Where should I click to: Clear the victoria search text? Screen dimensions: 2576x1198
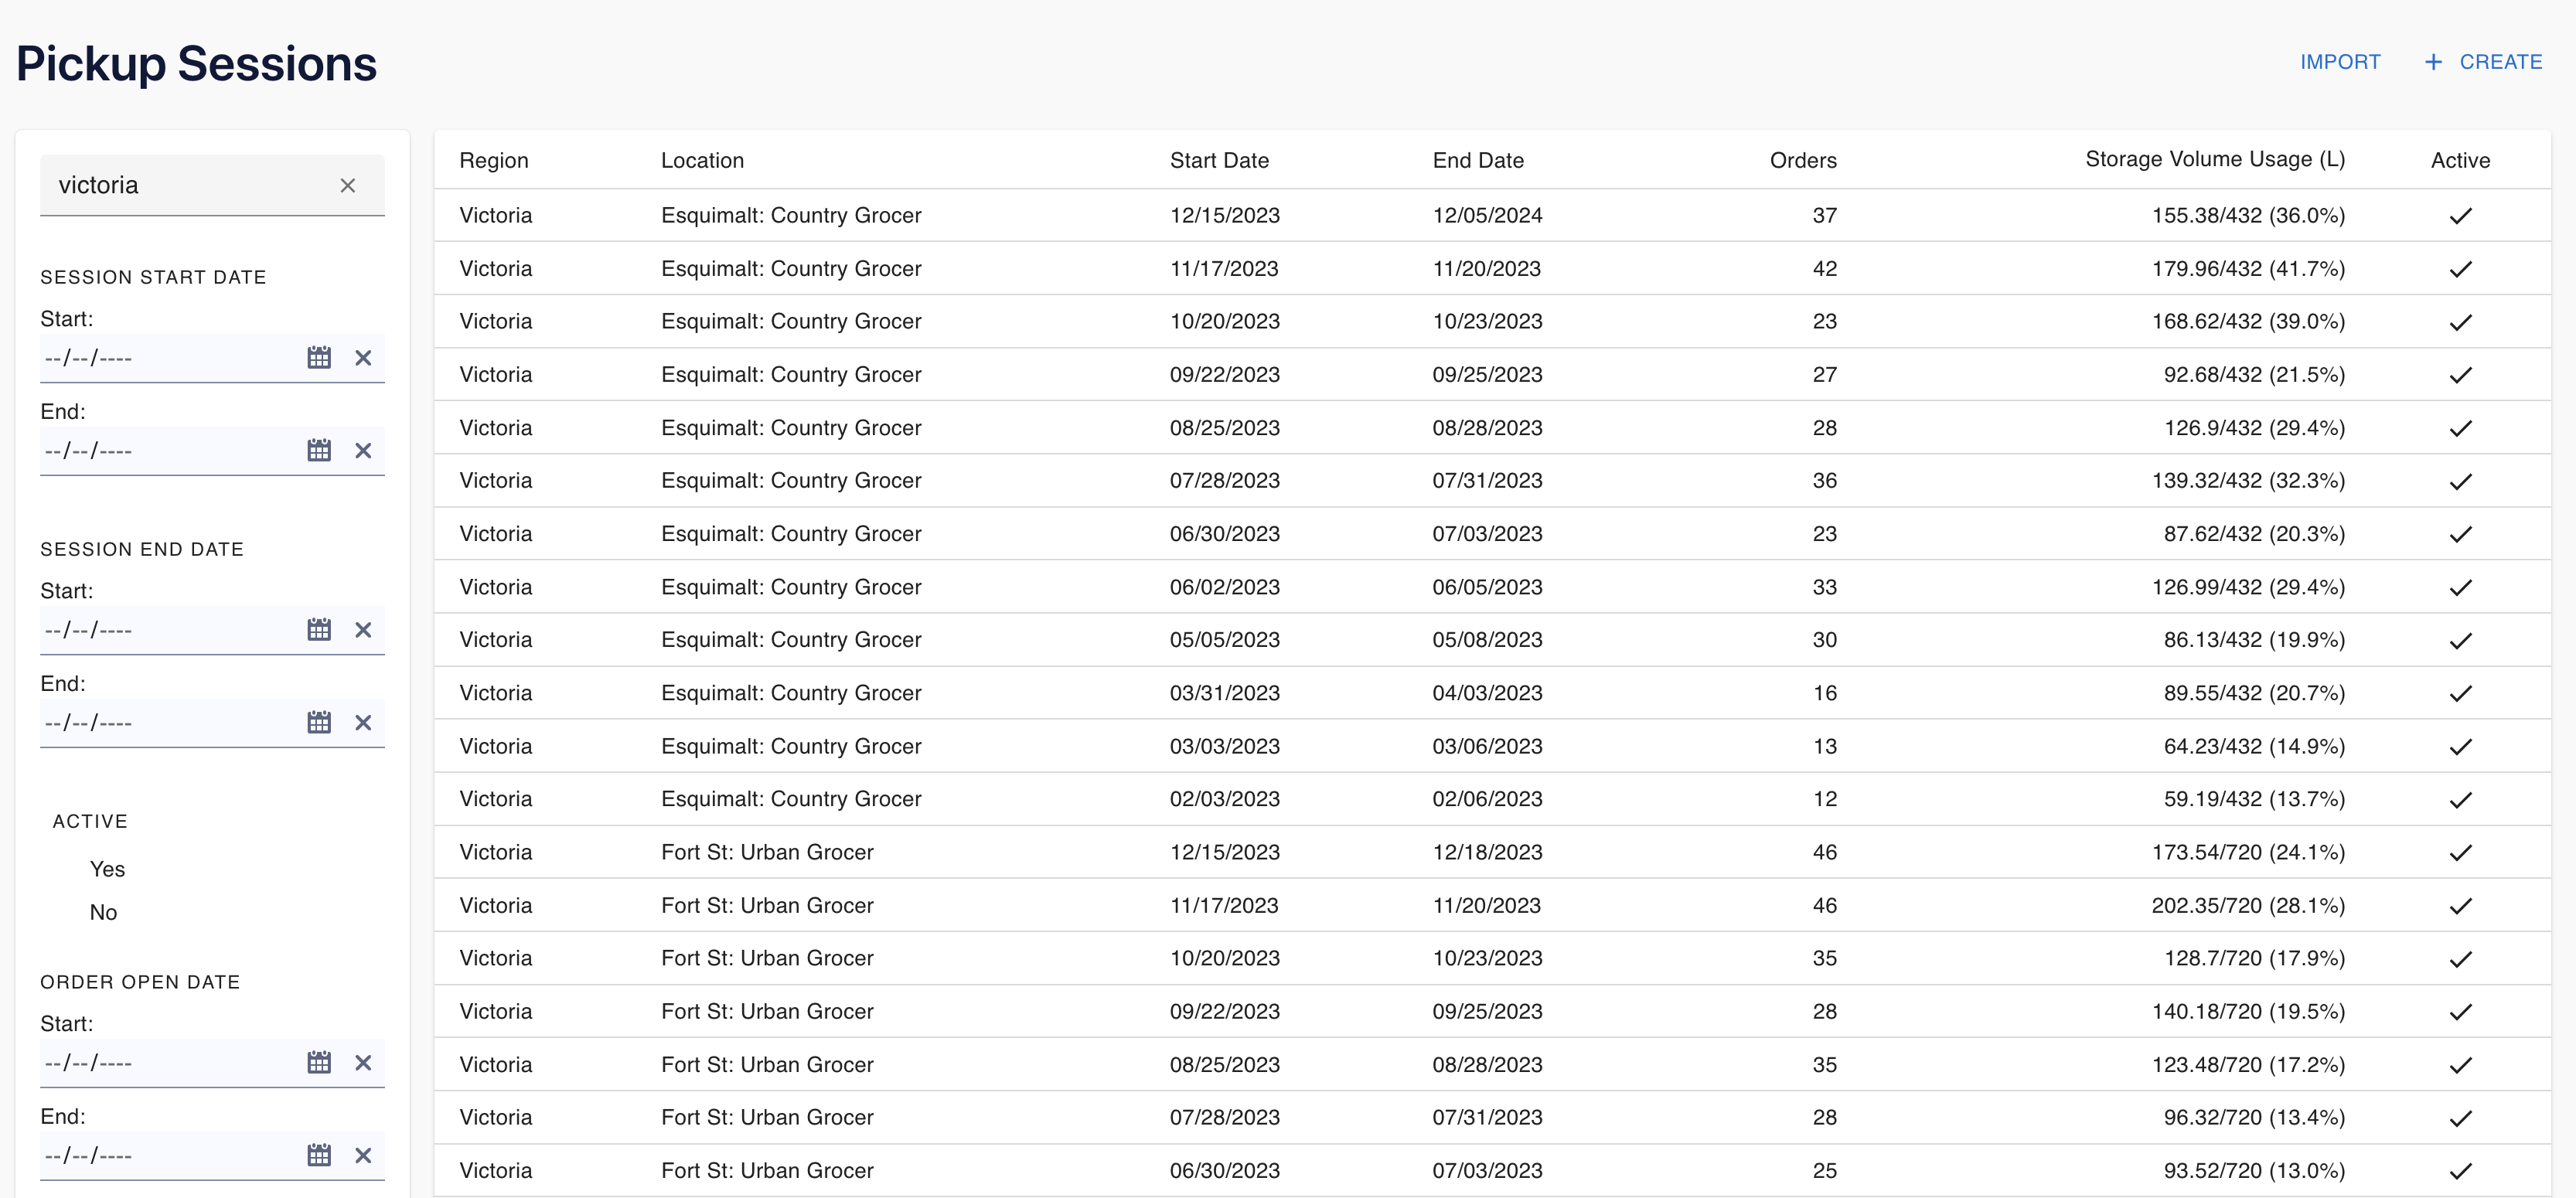(347, 186)
